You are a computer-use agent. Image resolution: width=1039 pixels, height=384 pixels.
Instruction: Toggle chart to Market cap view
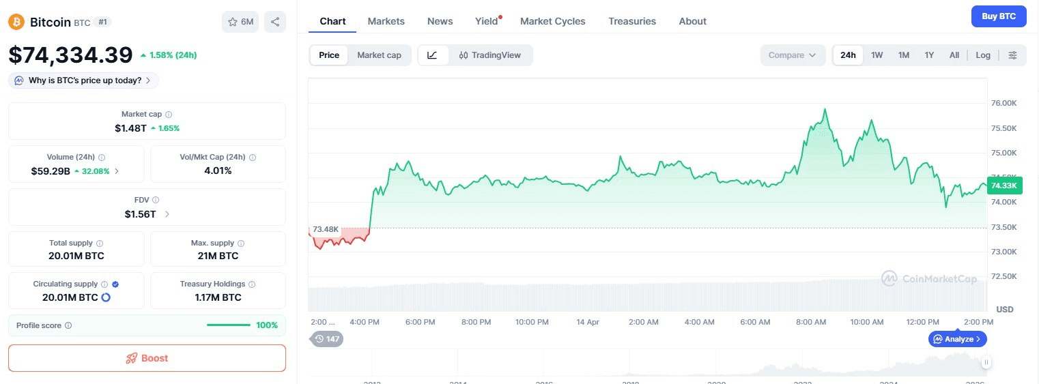click(379, 55)
